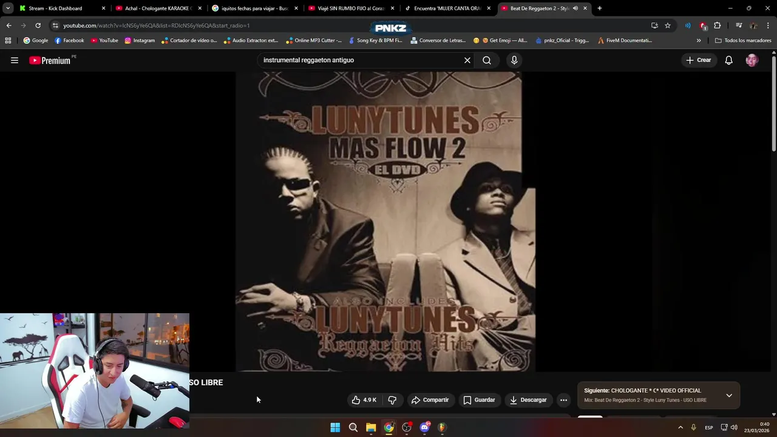Open the blue sound-wave extension

[x=688, y=25]
